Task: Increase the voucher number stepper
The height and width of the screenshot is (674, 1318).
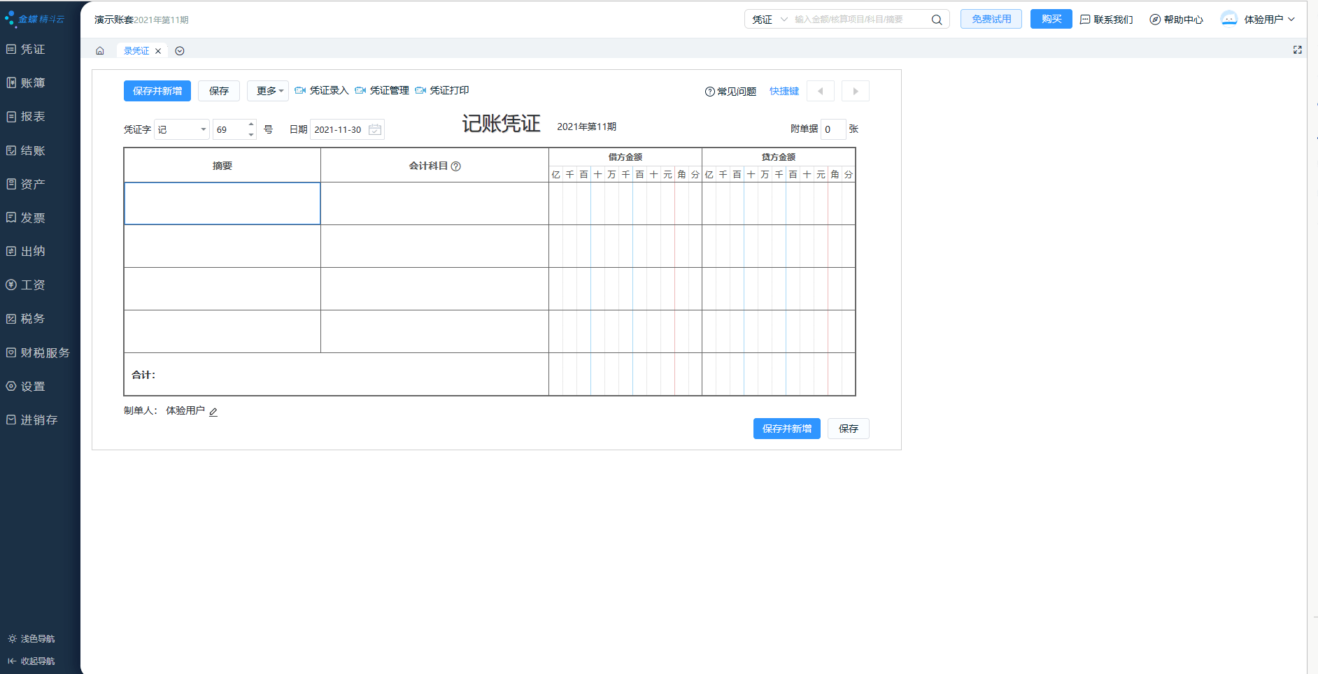Action: 251,124
